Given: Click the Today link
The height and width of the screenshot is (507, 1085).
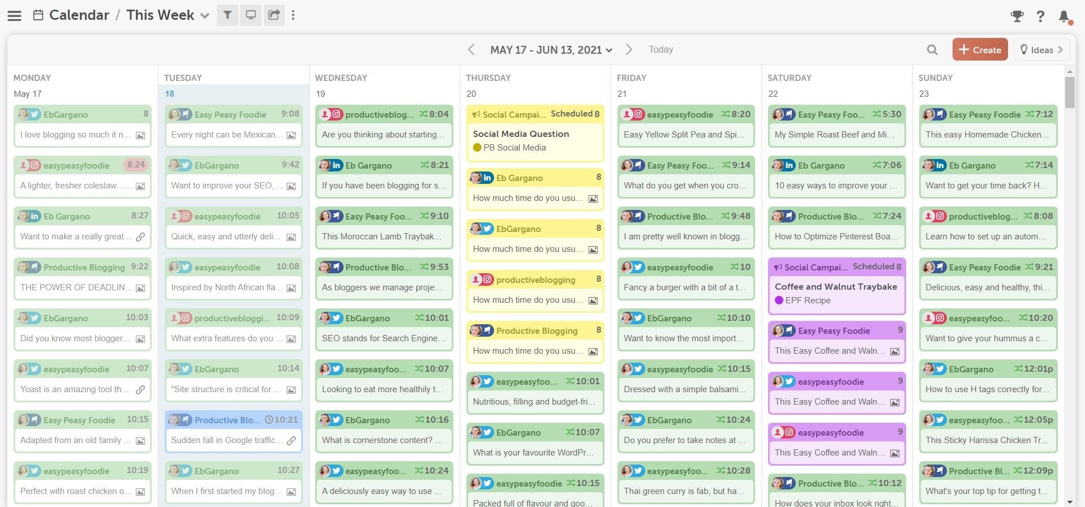Looking at the screenshot, I should click(x=661, y=50).
